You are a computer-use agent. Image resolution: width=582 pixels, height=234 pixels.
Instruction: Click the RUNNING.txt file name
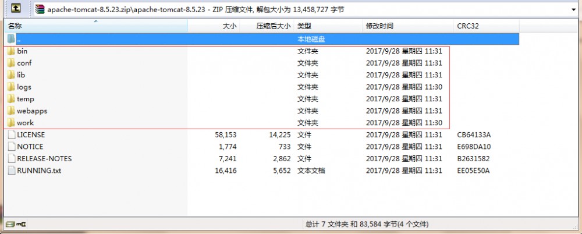(39, 171)
